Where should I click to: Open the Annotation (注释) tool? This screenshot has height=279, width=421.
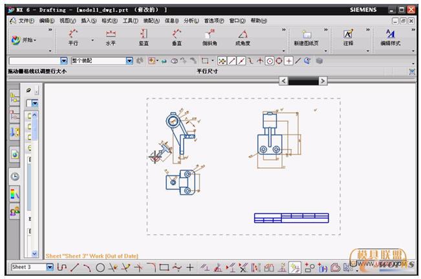[x=348, y=37]
